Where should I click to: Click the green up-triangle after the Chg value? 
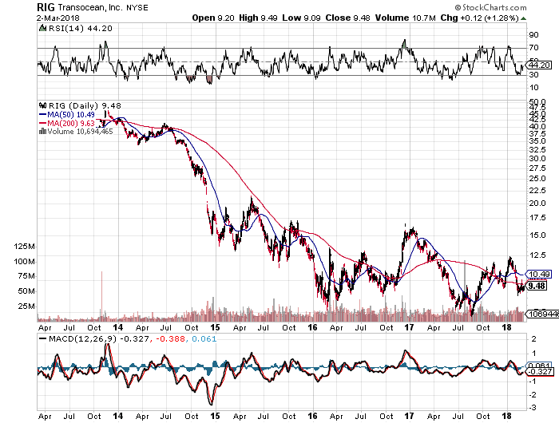pos(523,18)
